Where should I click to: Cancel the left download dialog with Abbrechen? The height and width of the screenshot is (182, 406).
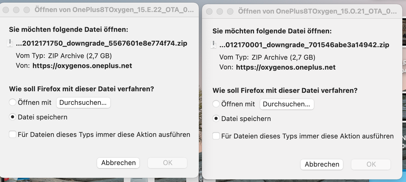[x=118, y=163]
